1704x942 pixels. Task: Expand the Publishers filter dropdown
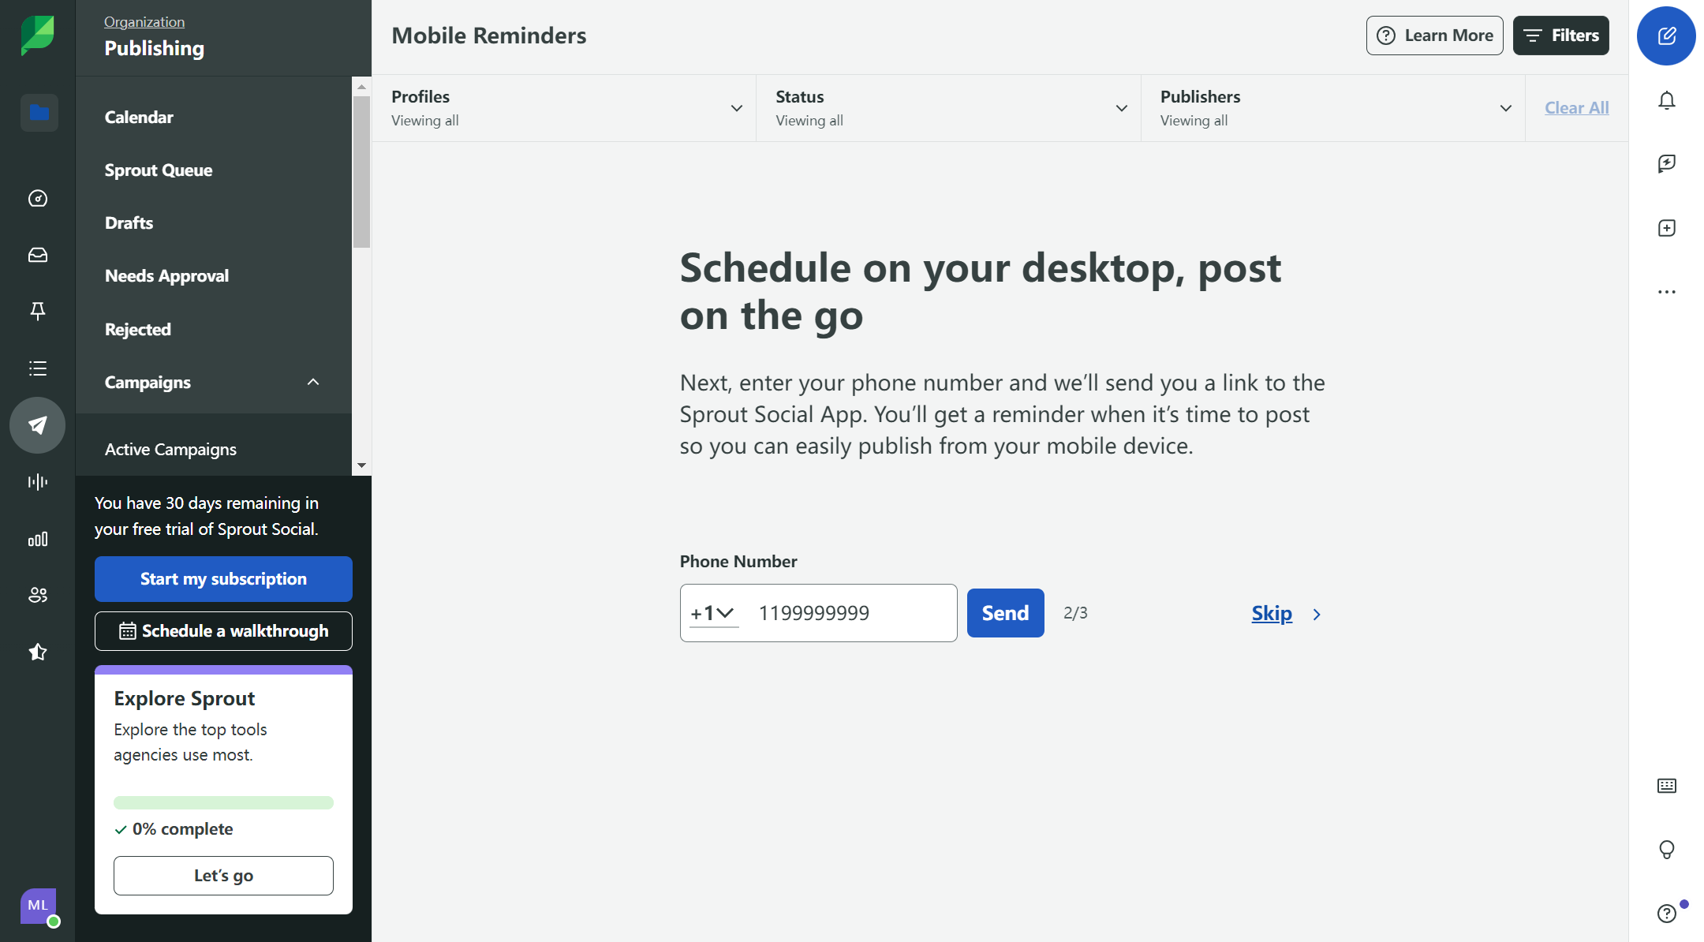point(1332,108)
